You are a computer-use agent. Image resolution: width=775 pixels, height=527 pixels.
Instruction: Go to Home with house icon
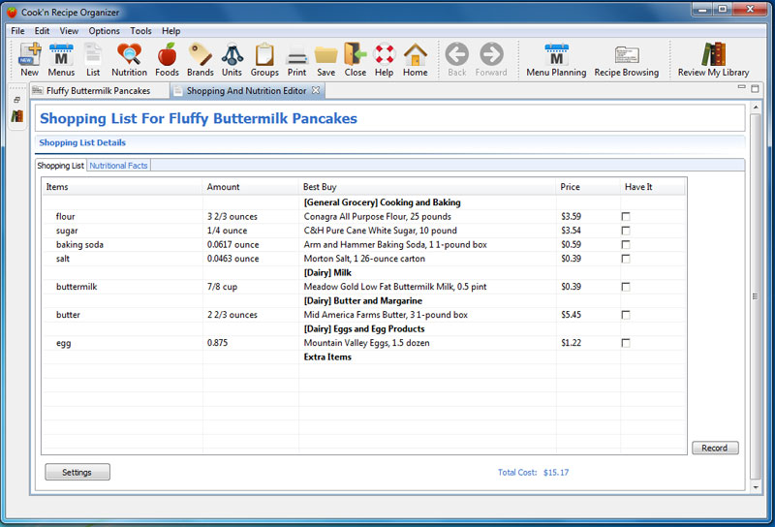click(416, 59)
